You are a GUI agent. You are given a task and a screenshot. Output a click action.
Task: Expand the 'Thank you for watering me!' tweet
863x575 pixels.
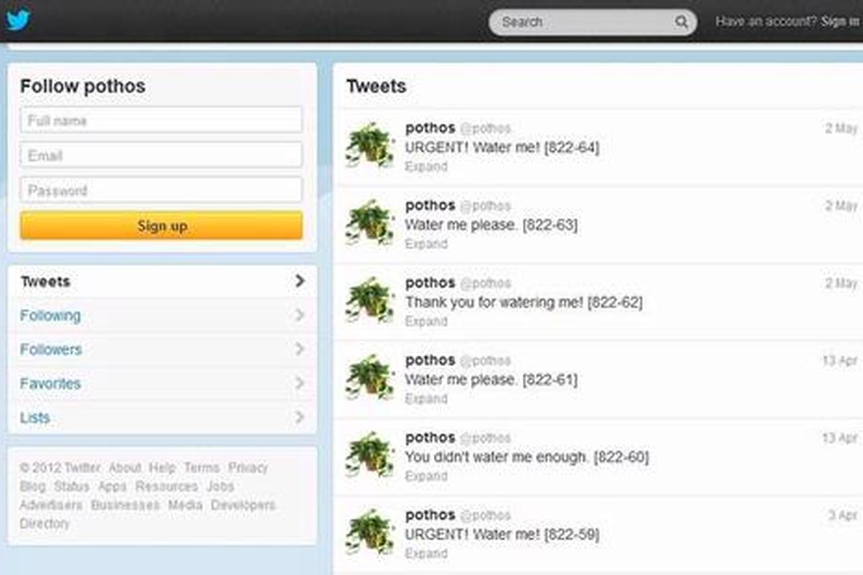click(x=426, y=321)
